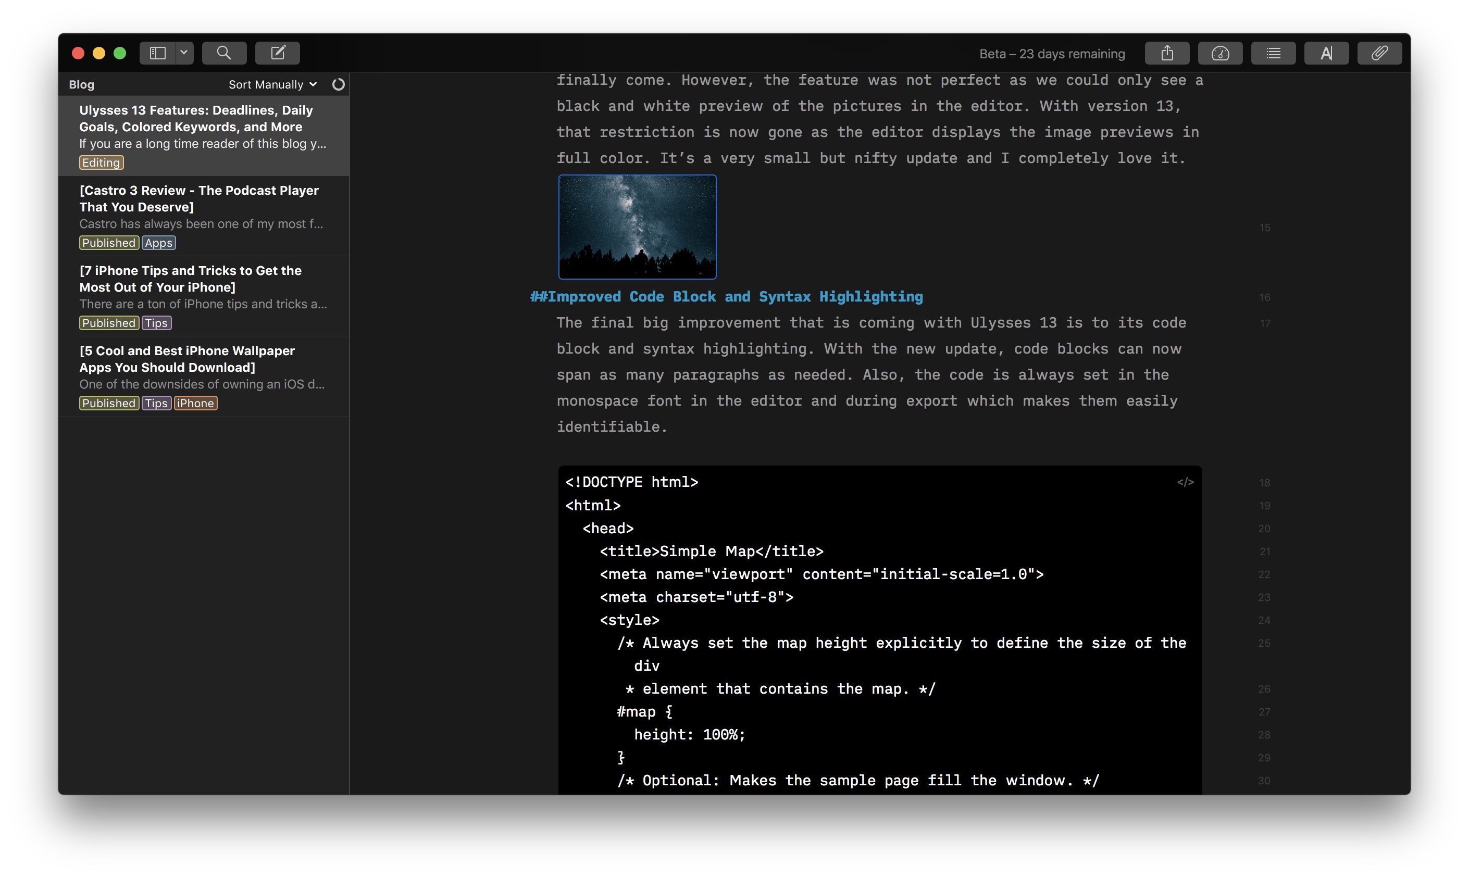Click the Editing keyword tag
Screen dimensions: 1469x878
[101, 162]
